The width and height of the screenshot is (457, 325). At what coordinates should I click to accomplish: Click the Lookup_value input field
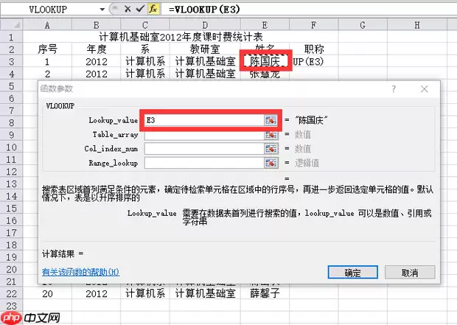(204, 120)
